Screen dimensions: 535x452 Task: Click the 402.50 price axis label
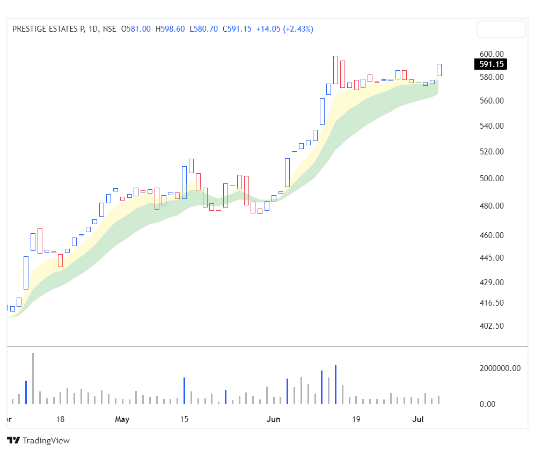492,326
